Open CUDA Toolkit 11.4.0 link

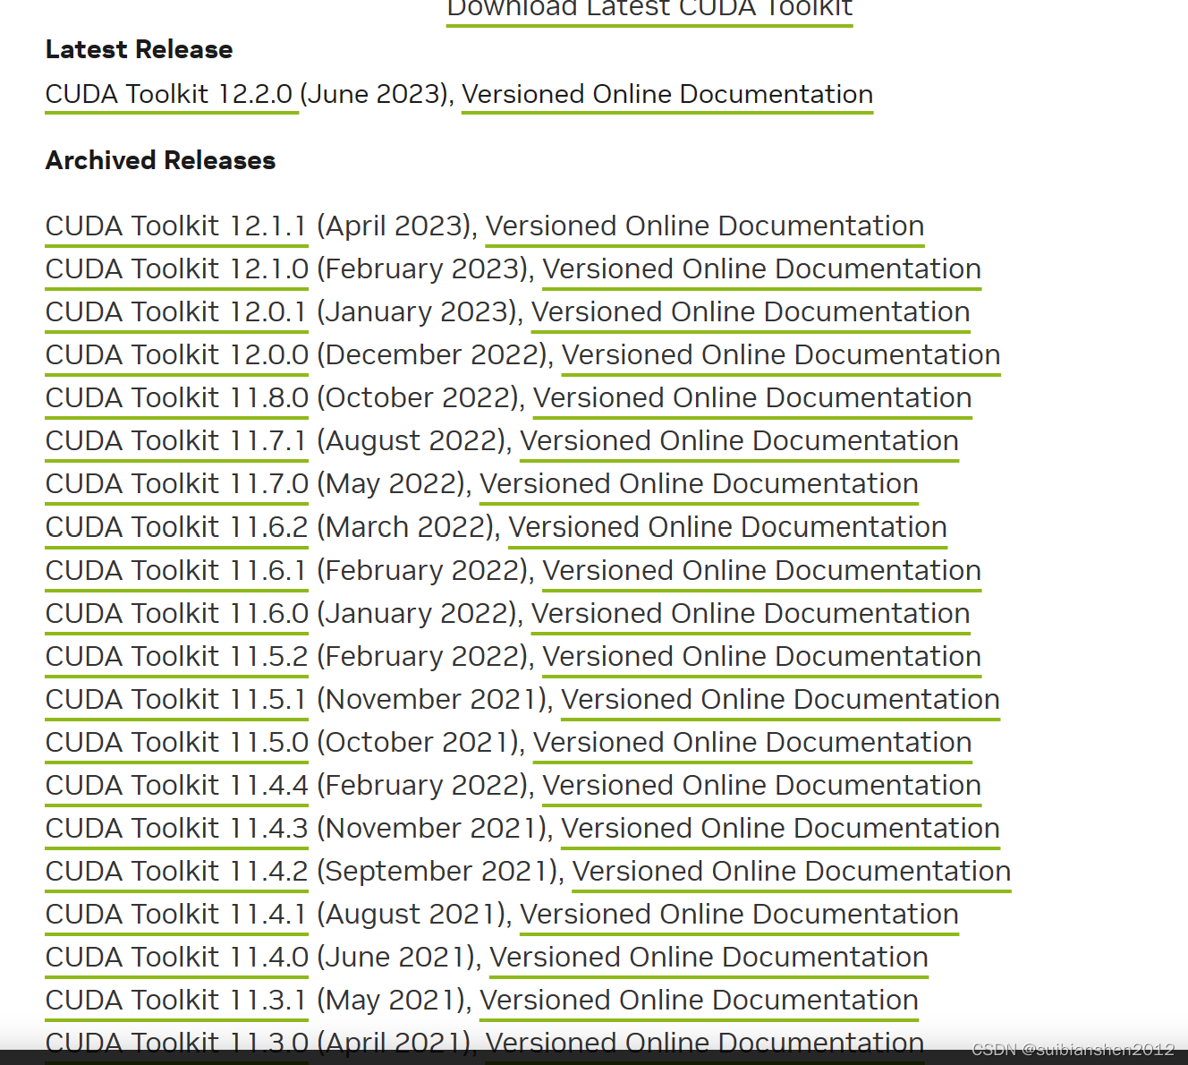[x=177, y=957]
